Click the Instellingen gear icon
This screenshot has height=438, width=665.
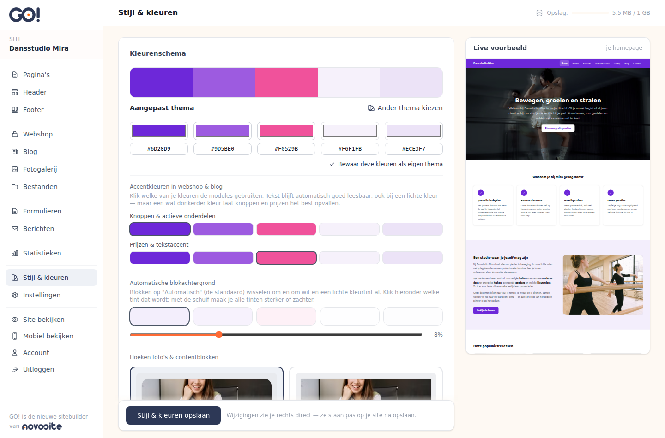click(x=15, y=295)
